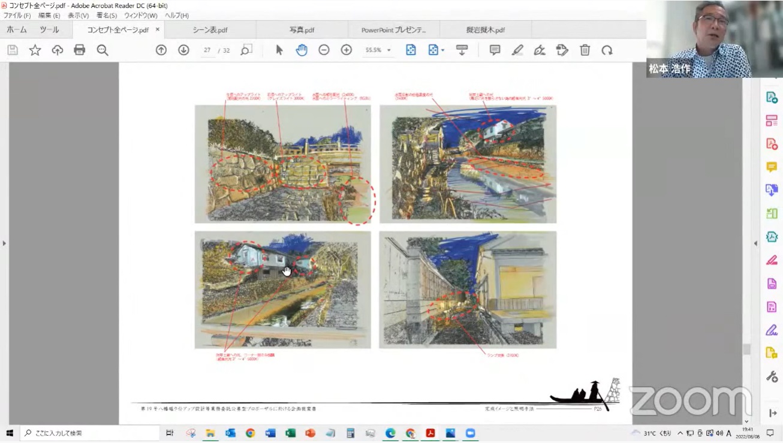The width and height of the screenshot is (783, 443).
Task: Click the Windows taskbar search box
Action: 89,433
